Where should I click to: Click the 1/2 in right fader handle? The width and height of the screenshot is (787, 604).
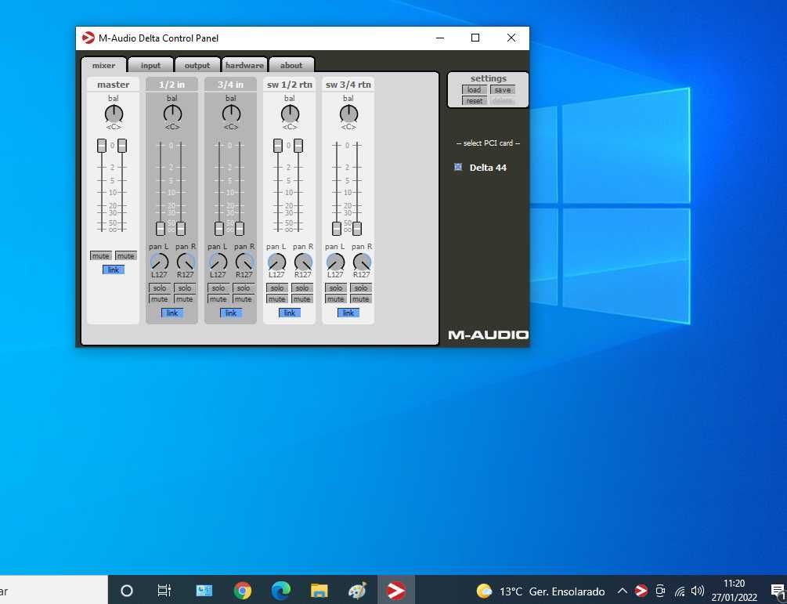(181, 229)
